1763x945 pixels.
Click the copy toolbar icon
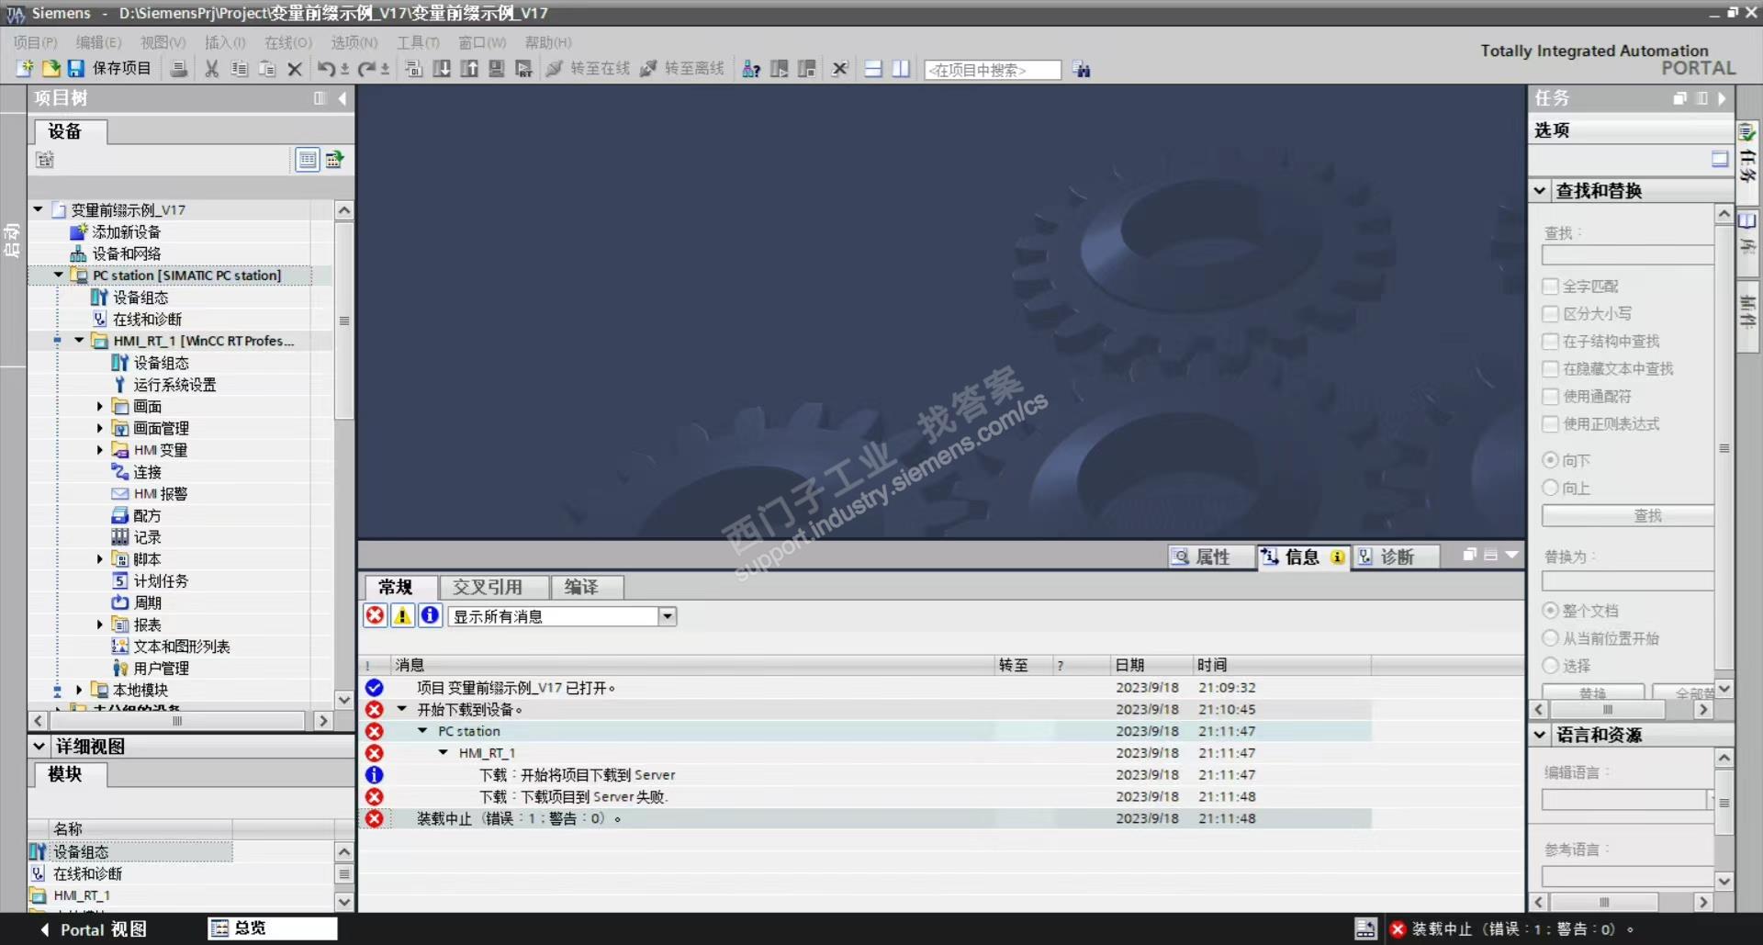coord(240,69)
